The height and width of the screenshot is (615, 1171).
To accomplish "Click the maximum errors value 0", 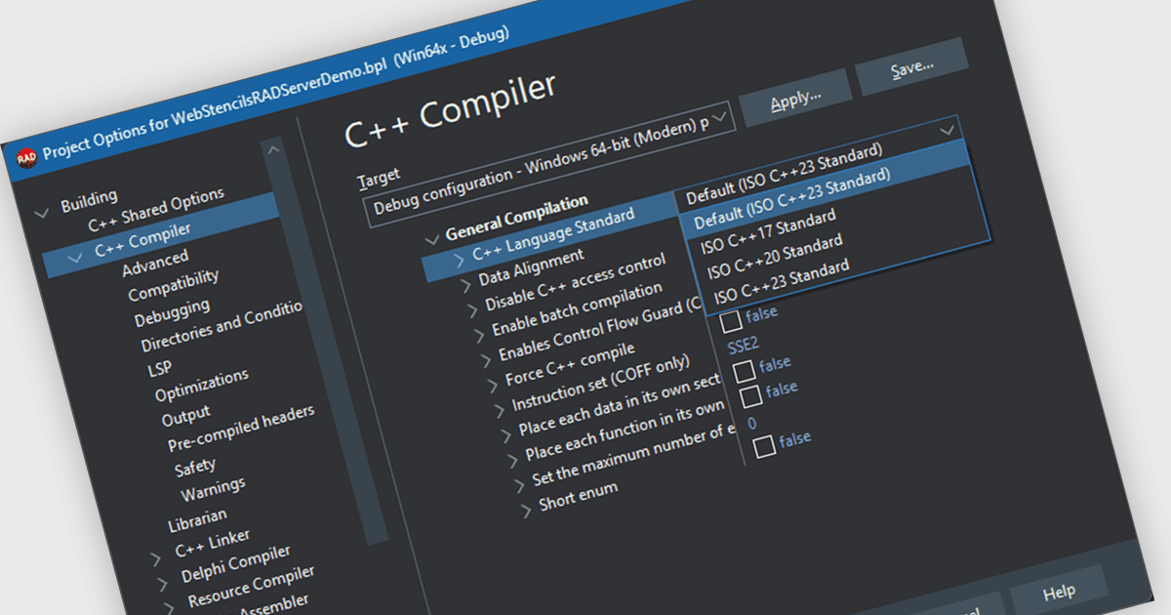I will [x=751, y=423].
